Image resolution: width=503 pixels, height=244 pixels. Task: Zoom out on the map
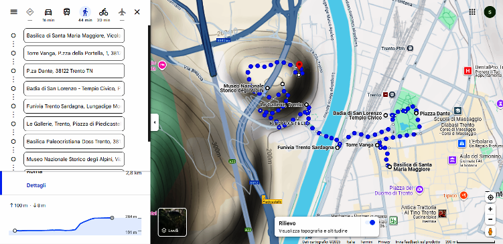pyautogui.click(x=490, y=219)
